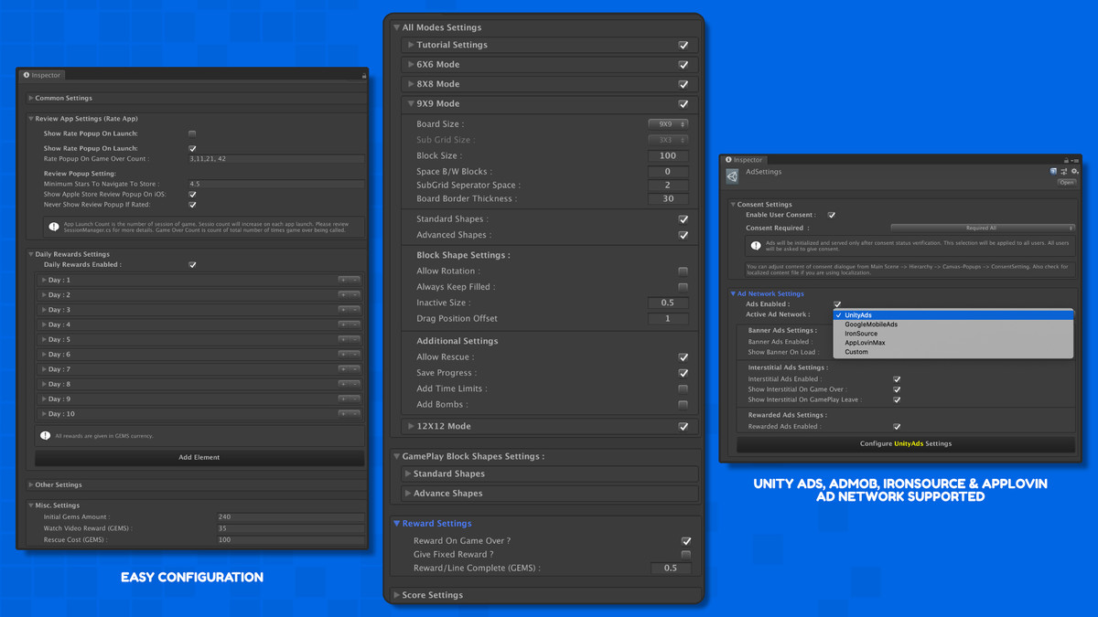Viewport: 1098px width, 617px height.
Task: Click the Rescue Cost (GEMS) field
Action: coord(290,540)
